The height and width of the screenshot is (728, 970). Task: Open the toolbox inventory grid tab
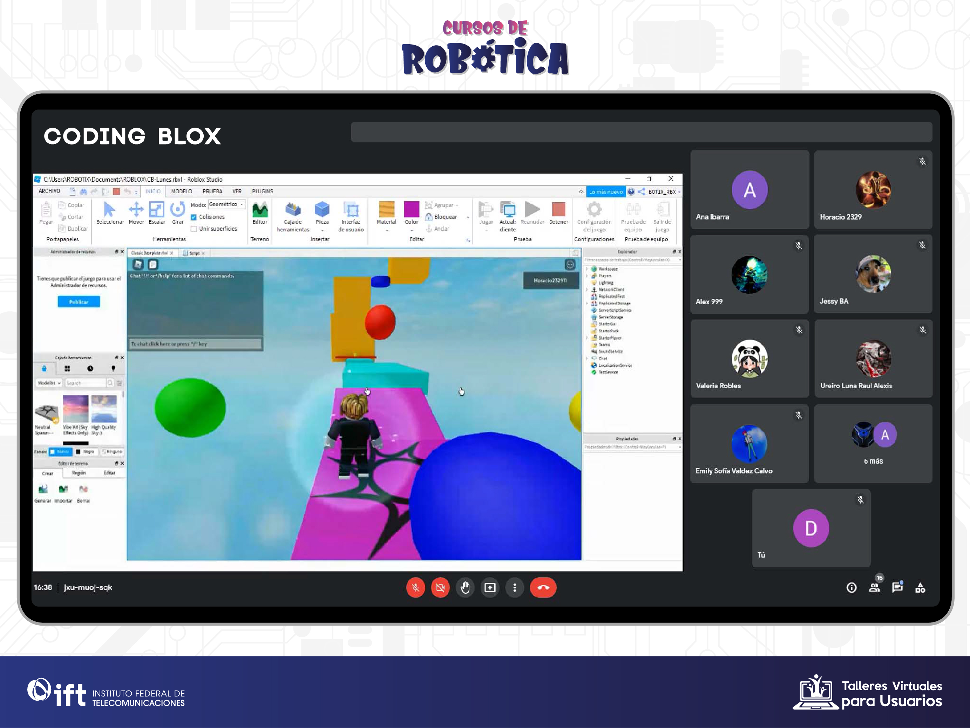tap(67, 369)
